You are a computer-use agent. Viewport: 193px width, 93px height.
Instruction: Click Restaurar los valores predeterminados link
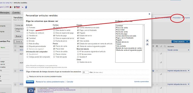[50, 82]
